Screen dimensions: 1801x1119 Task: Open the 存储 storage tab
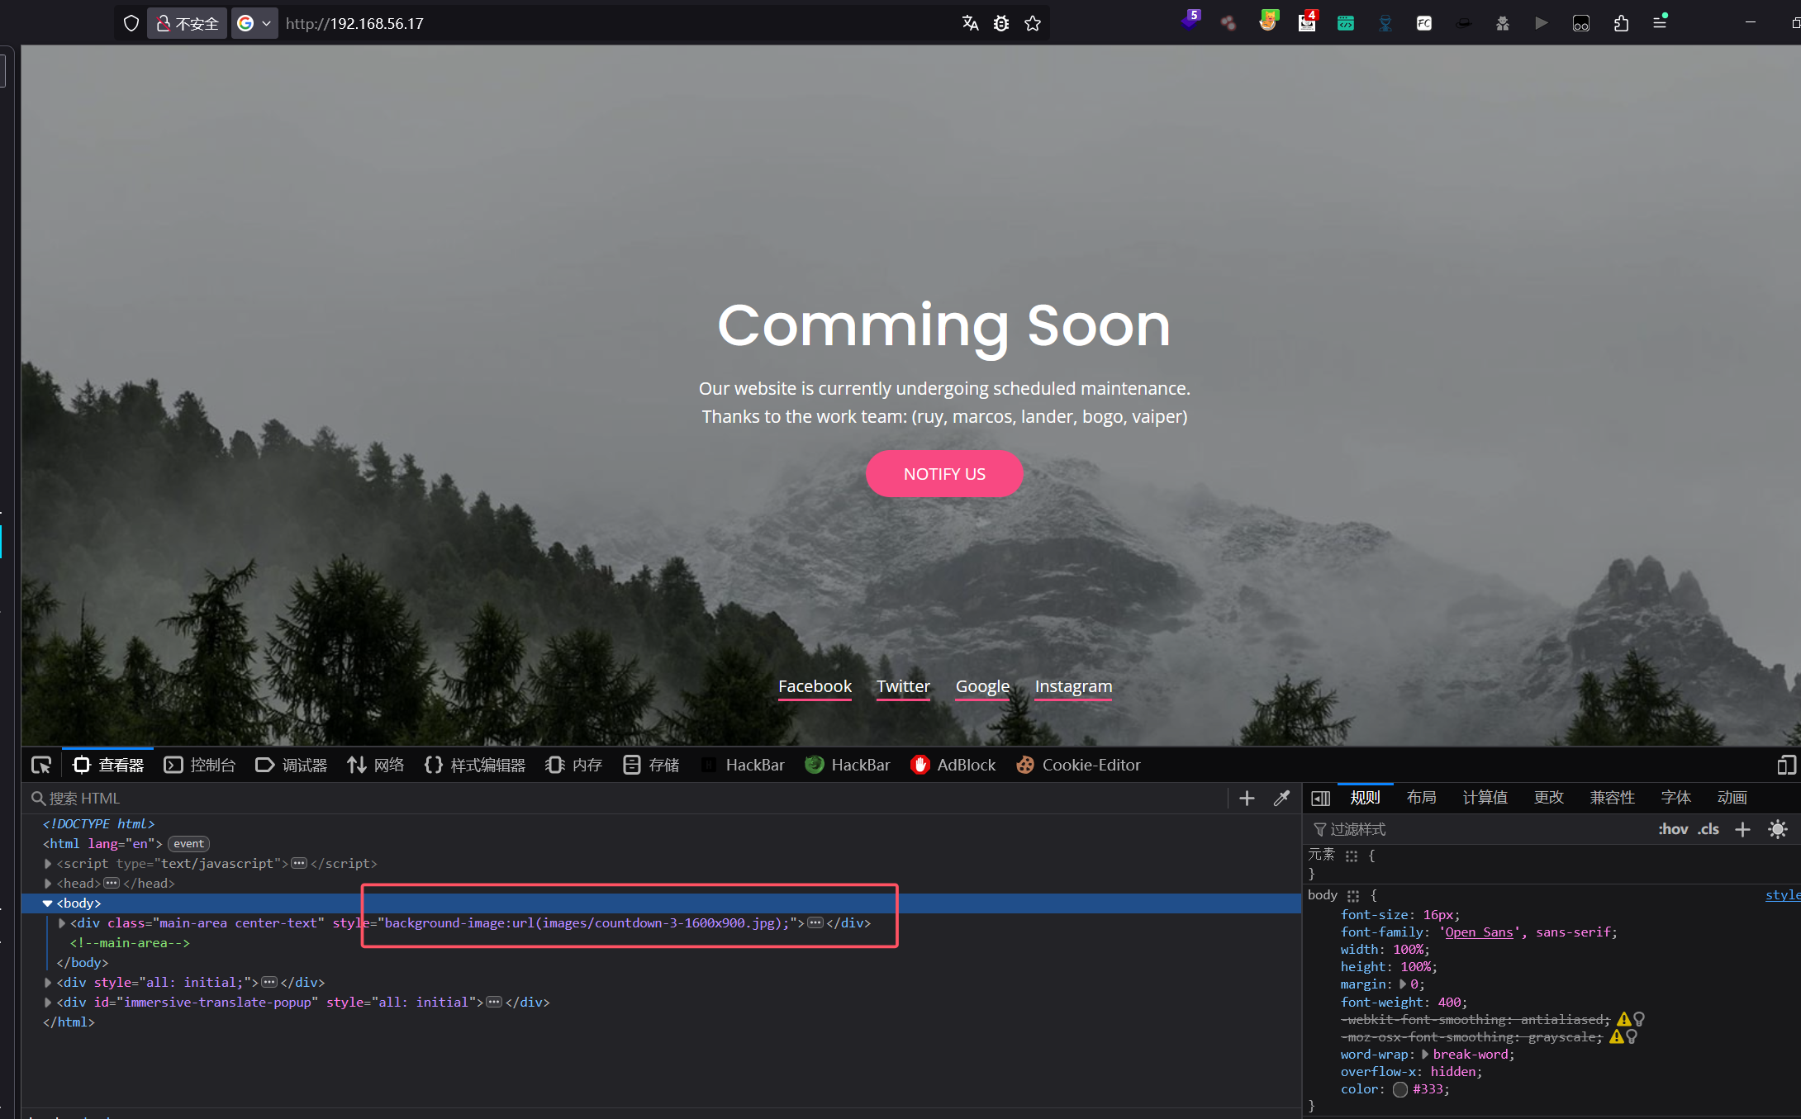(651, 765)
